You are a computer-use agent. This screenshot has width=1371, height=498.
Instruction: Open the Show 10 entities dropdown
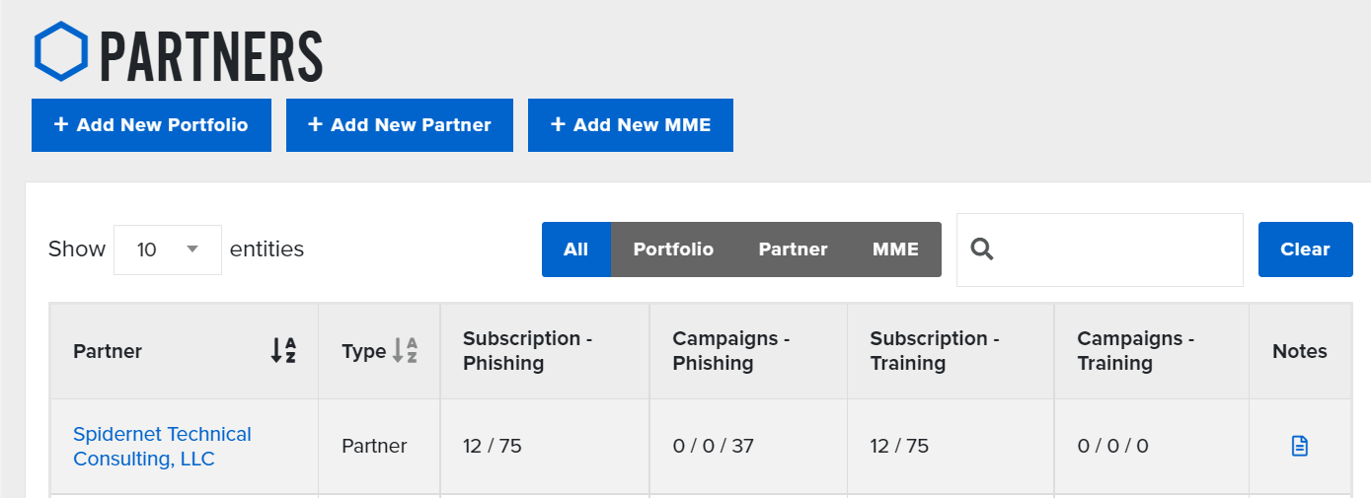tap(168, 249)
